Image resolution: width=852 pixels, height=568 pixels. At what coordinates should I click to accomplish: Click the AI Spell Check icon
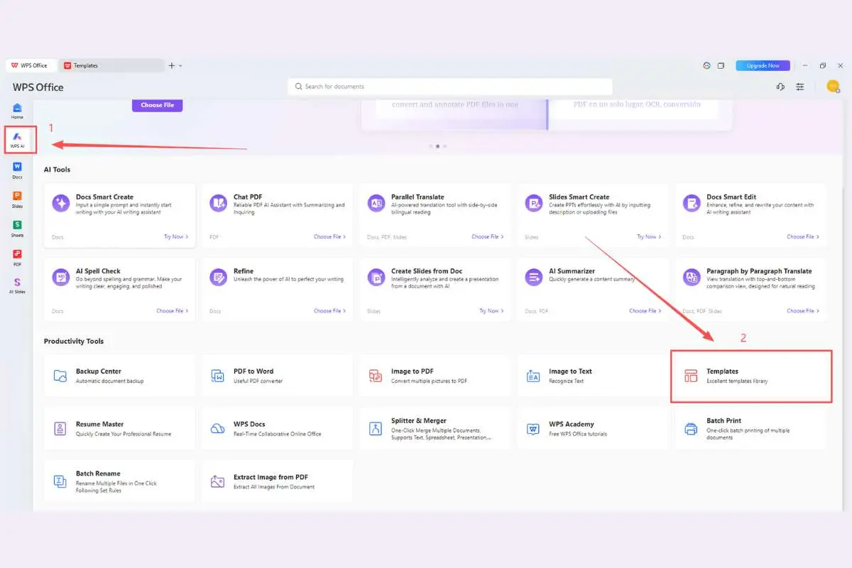click(x=61, y=277)
